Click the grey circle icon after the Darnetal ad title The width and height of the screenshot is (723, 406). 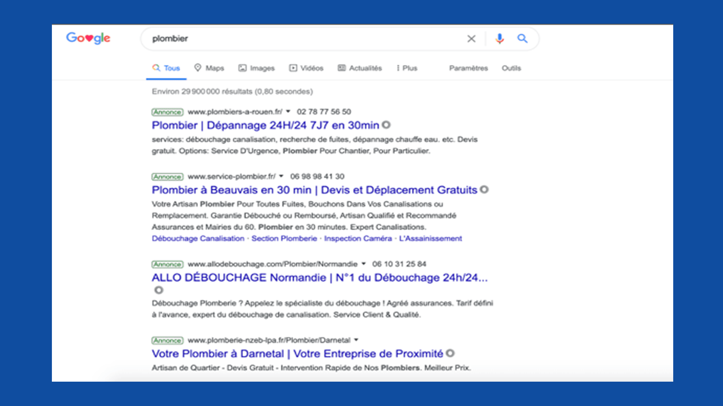450,354
